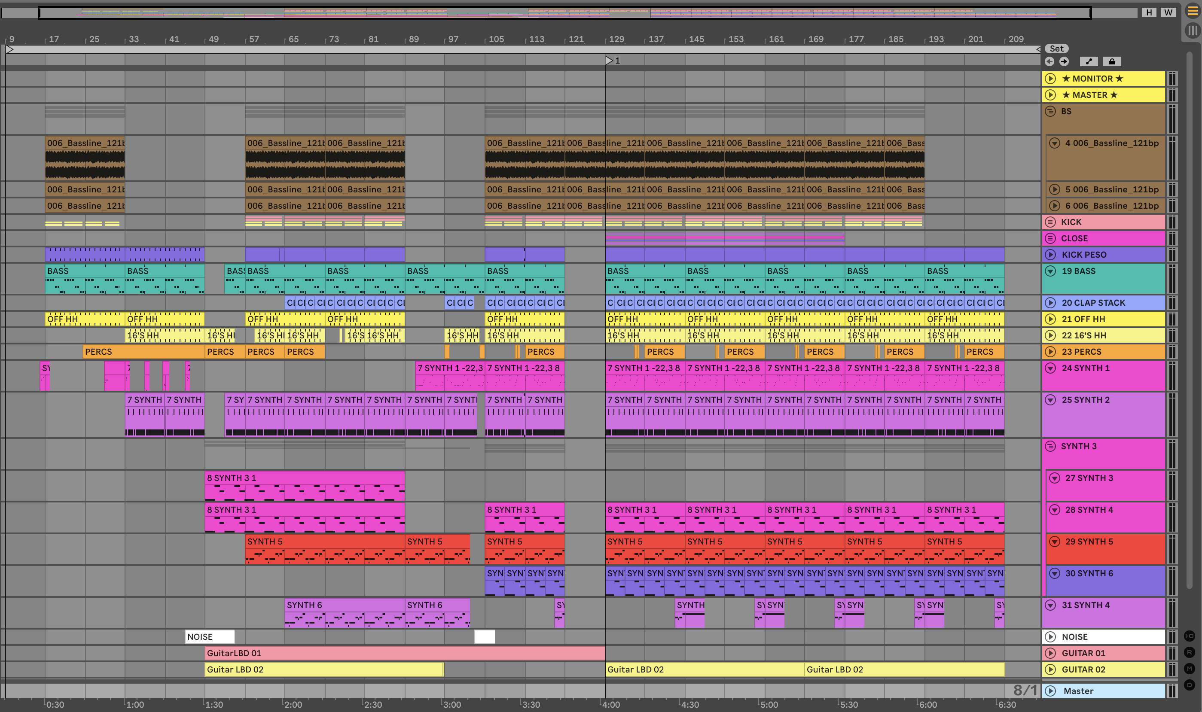Unfold the BS group track icon
1202x712 pixels.
pos(1050,111)
